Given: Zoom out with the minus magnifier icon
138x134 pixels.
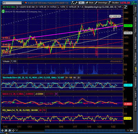Looking at the screenshot, I should click(10, 131).
